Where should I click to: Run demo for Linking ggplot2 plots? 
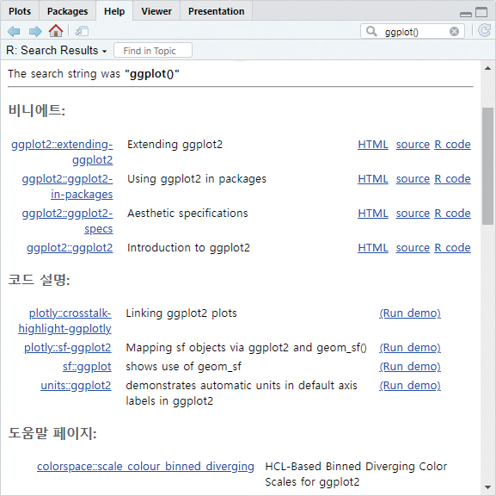(x=410, y=313)
